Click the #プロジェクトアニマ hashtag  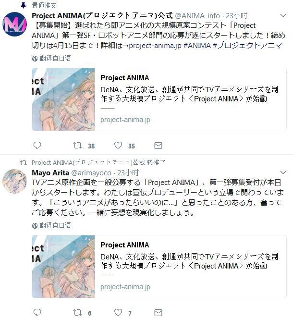click(x=247, y=46)
